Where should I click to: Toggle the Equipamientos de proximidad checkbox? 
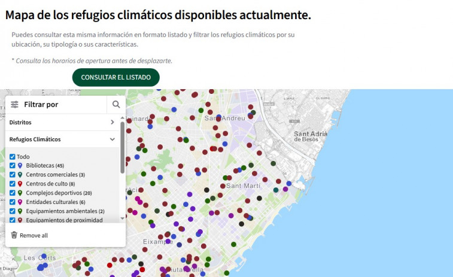12,220
